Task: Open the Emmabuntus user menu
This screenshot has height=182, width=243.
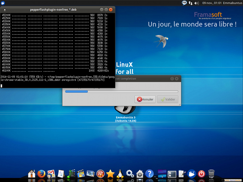Action: coord(233,3)
